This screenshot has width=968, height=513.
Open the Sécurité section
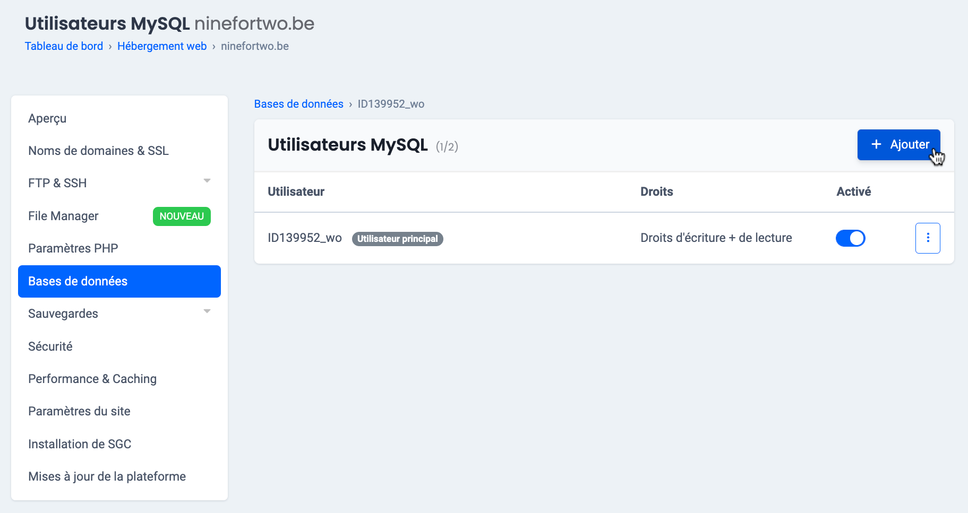[x=50, y=346]
